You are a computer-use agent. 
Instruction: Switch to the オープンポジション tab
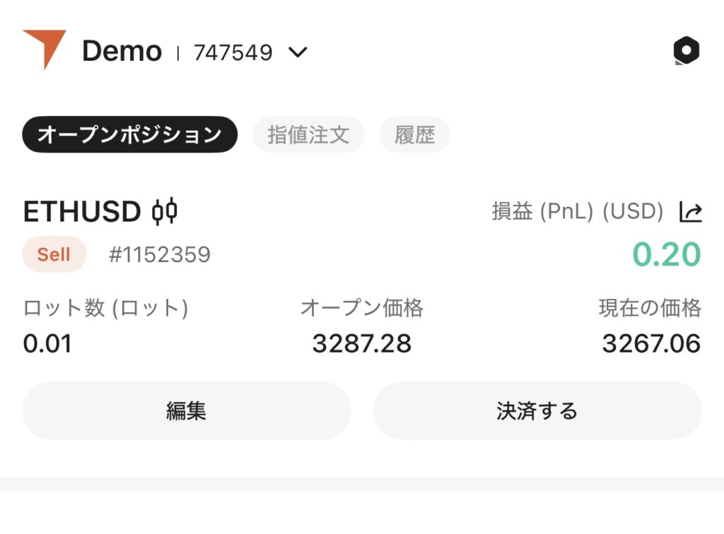pos(129,134)
